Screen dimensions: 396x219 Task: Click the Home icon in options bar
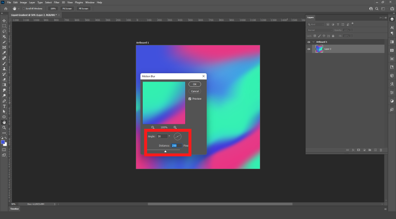6,8
